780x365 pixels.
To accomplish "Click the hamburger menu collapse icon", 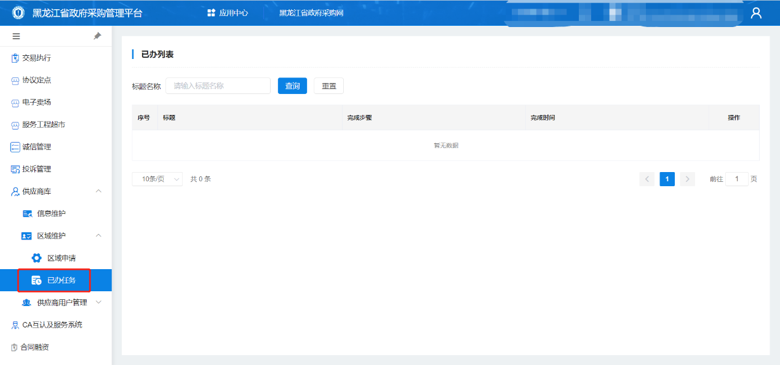I will point(16,36).
